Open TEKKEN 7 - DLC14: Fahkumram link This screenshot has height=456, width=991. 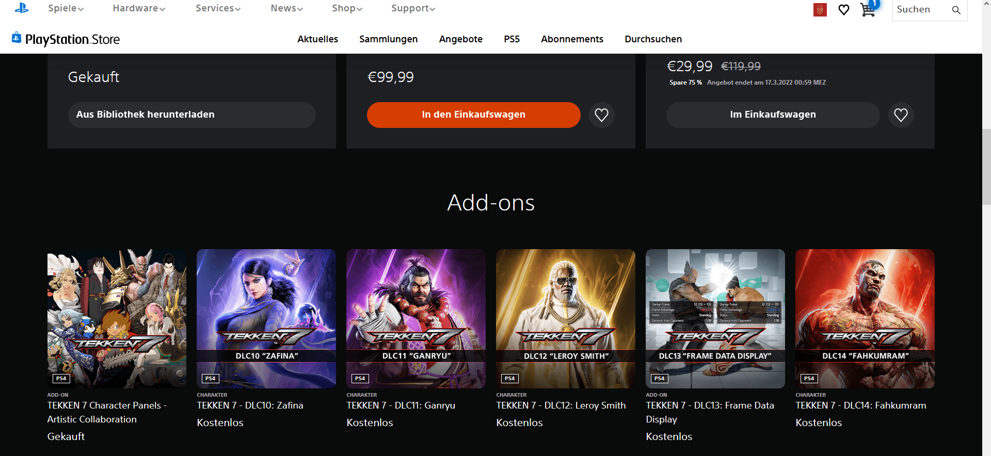[860, 405]
